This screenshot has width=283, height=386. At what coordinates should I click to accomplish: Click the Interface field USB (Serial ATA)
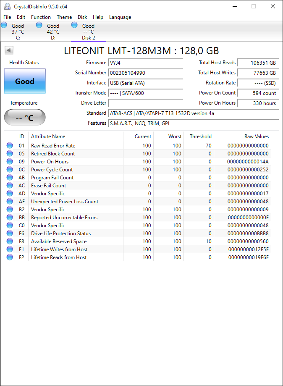pos(145,83)
